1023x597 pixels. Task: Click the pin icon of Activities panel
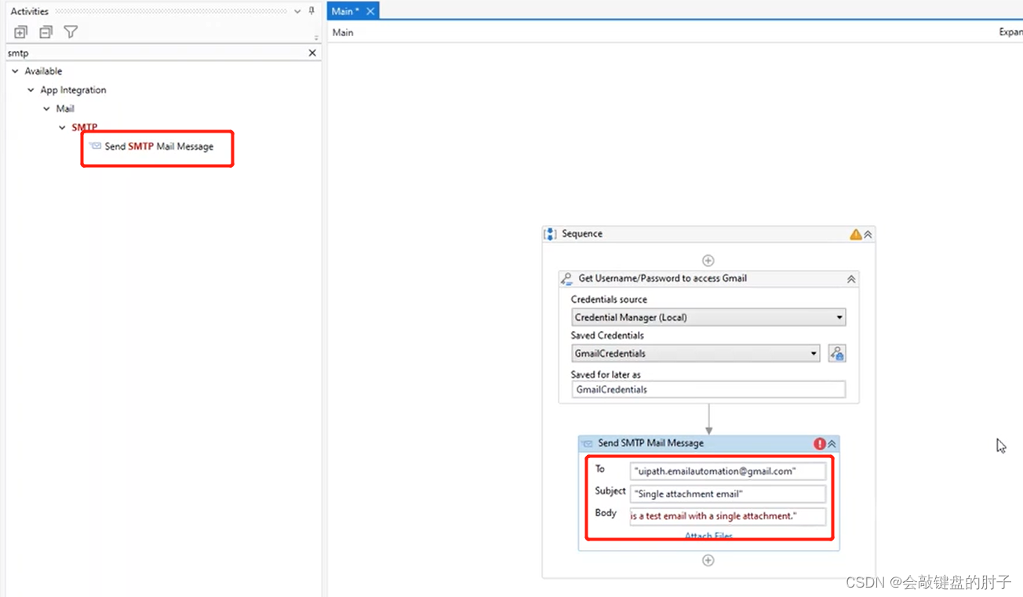coord(311,11)
